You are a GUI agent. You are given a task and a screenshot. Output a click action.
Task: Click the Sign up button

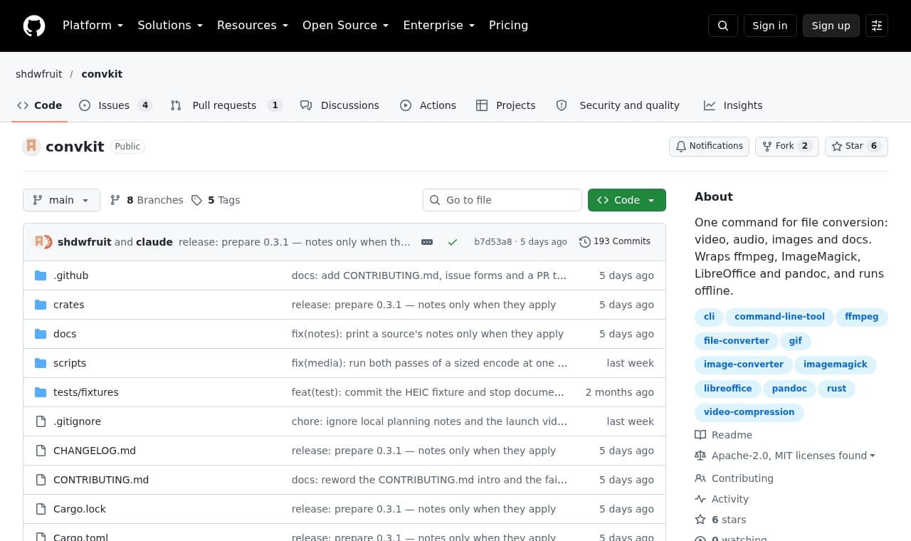pyautogui.click(x=831, y=26)
